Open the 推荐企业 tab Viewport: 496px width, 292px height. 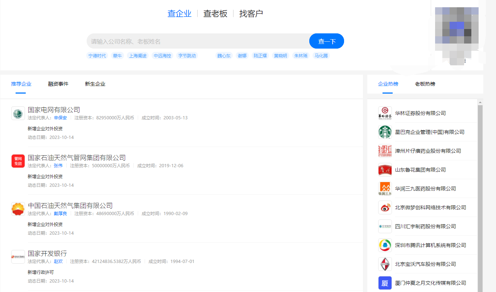coord(21,84)
